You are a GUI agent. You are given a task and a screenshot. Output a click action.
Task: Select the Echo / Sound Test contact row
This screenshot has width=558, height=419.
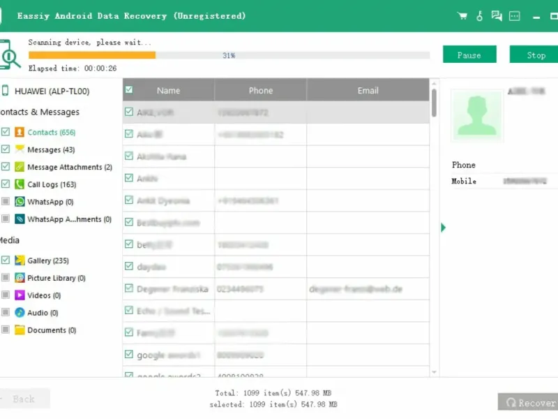pos(276,311)
